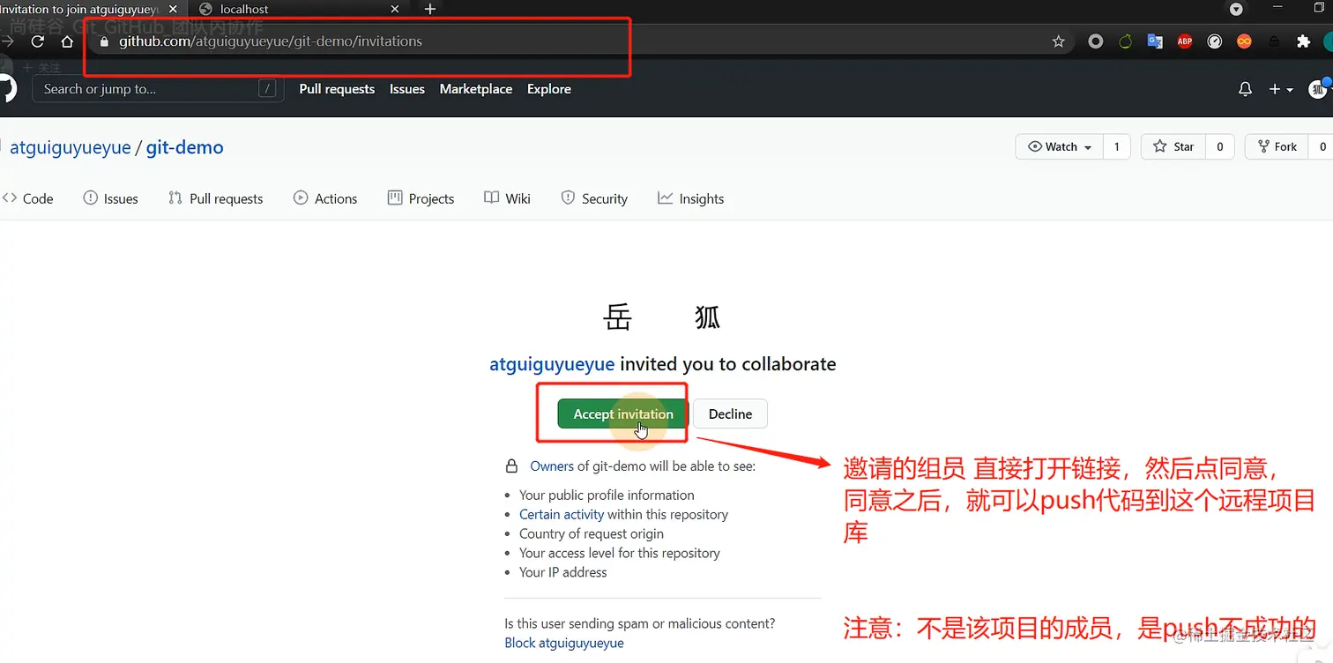
Task: Click the browser profile dropdown arrow icon
Action: (1236, 9)
